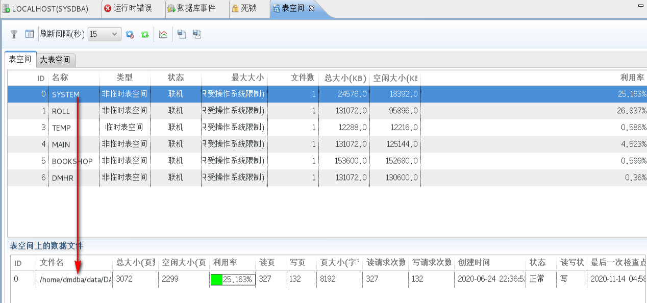Click the first save export icon
Image resolution: width=647 pixels, height=303 pixels.
pos(181,34)
